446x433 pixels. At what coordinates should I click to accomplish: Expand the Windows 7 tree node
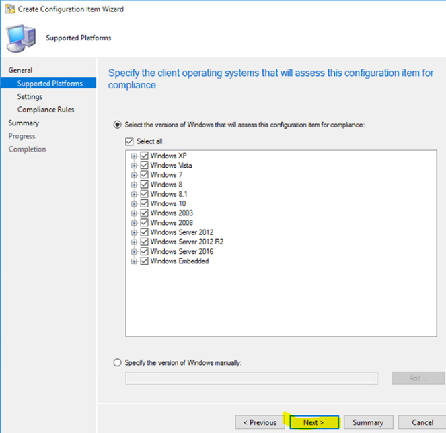pos(134,175)
